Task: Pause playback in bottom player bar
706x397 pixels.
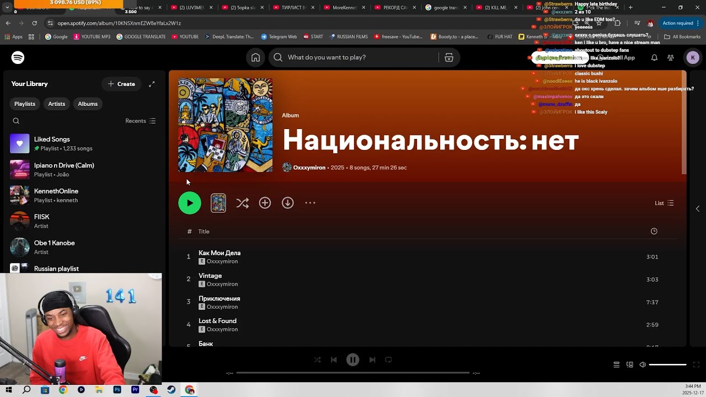Action: 353,360
